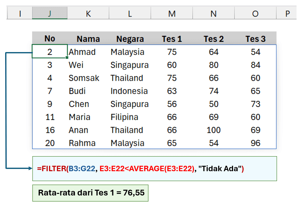Select column J header

point(50,13)
